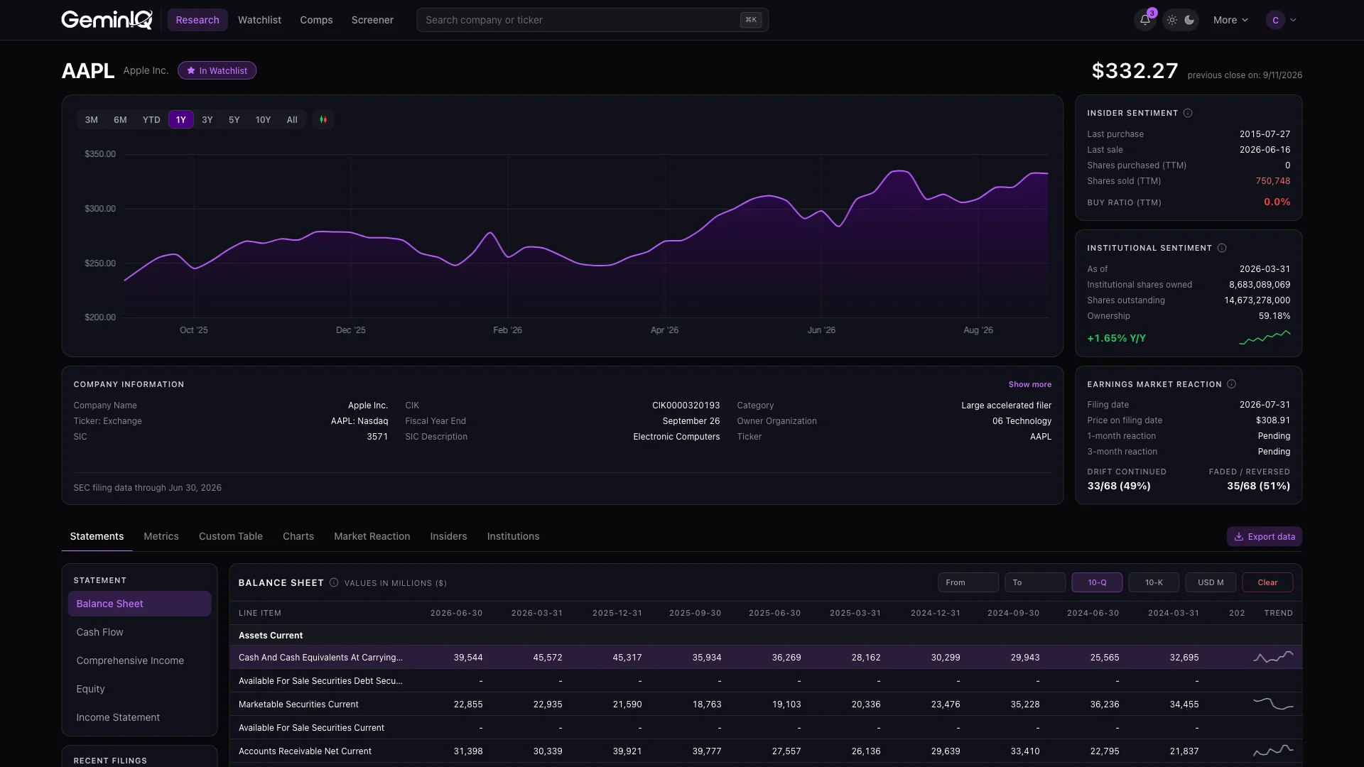Click the Assets Current section row
The image size is (1364, 767).
(766, 636)
